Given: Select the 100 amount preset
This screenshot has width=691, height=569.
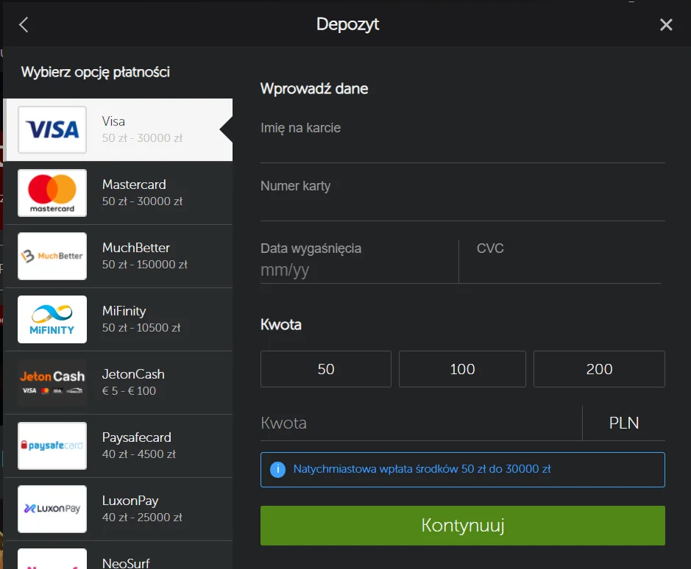Looking at the screenshot, I should point(462,368).
